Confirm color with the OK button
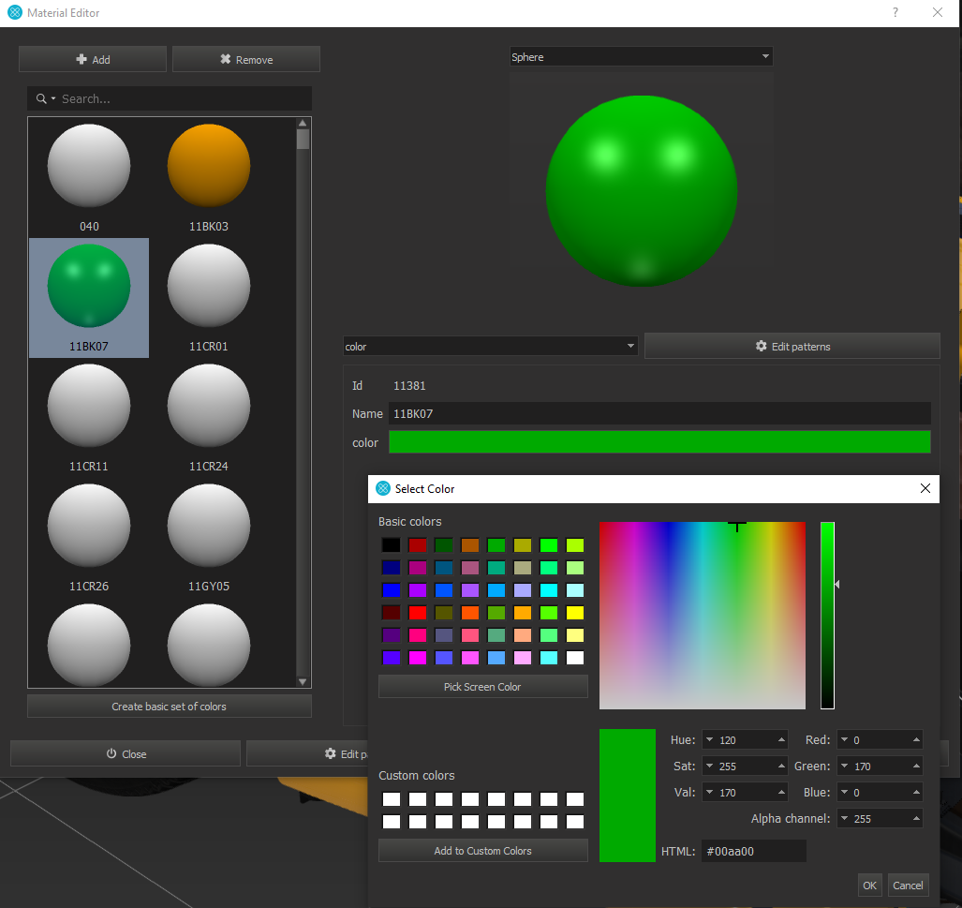 coord(869,885)
